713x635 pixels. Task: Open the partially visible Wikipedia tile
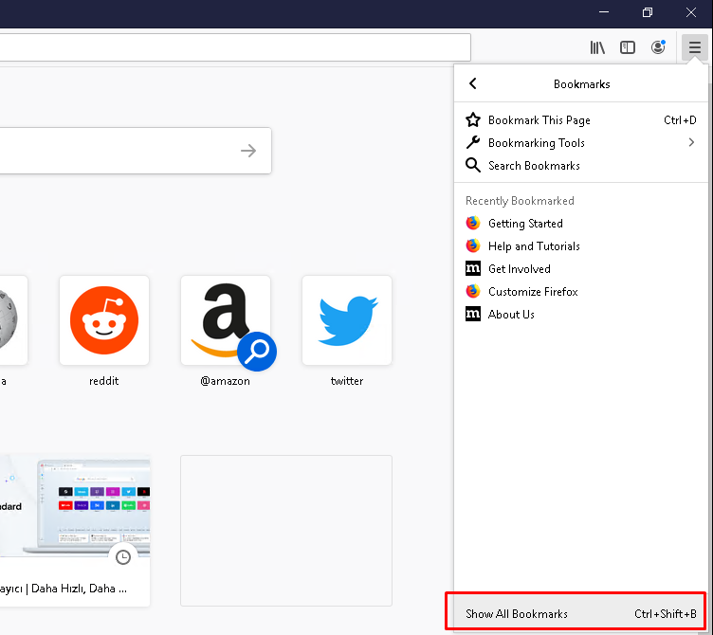pyautogui.click(x=13, y=320)
